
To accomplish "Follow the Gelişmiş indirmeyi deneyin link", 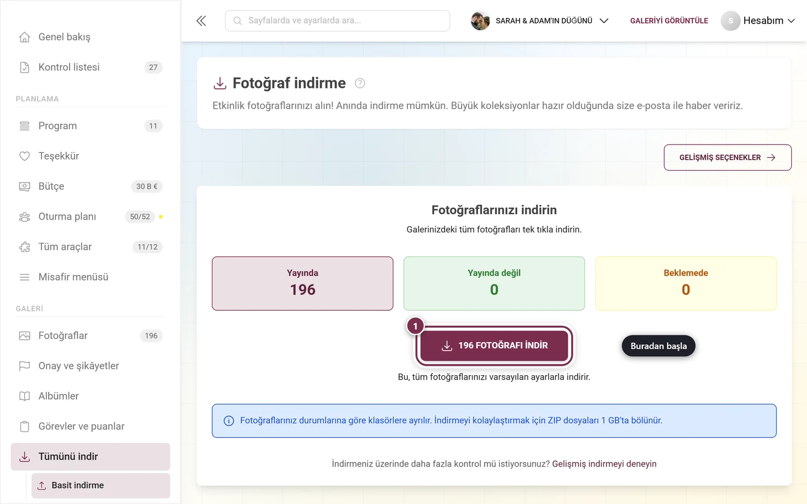I will pos(604,464).
